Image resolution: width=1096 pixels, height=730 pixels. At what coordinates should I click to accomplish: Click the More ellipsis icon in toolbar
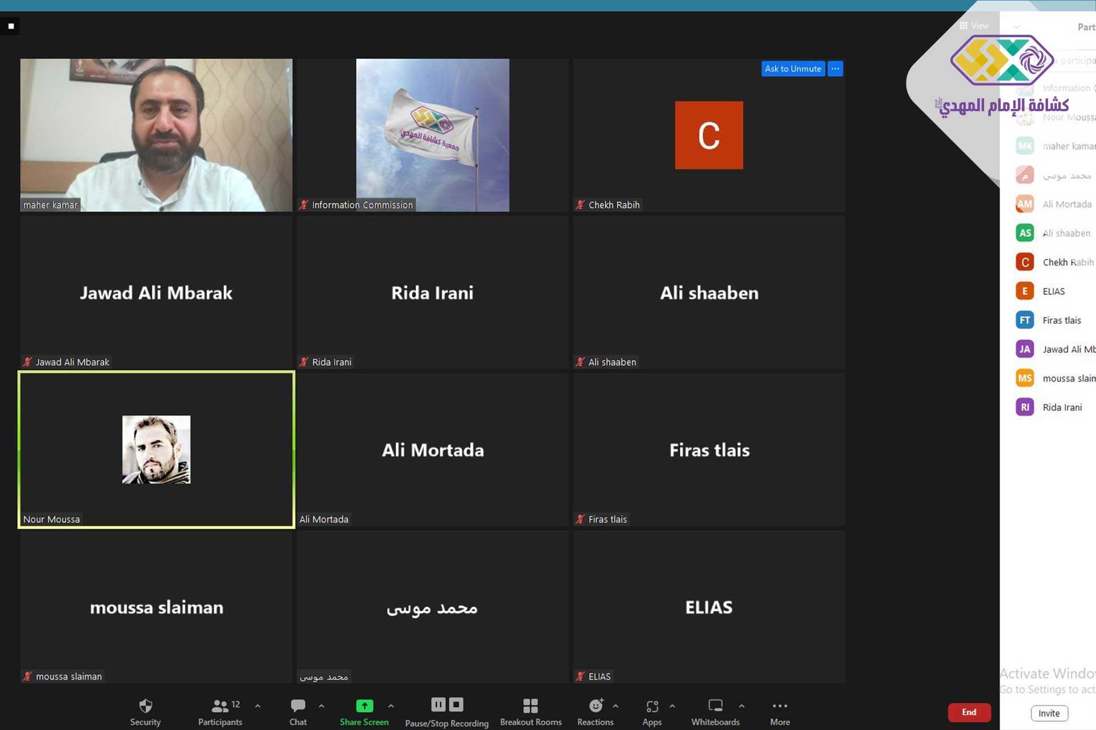click(780, 706)
